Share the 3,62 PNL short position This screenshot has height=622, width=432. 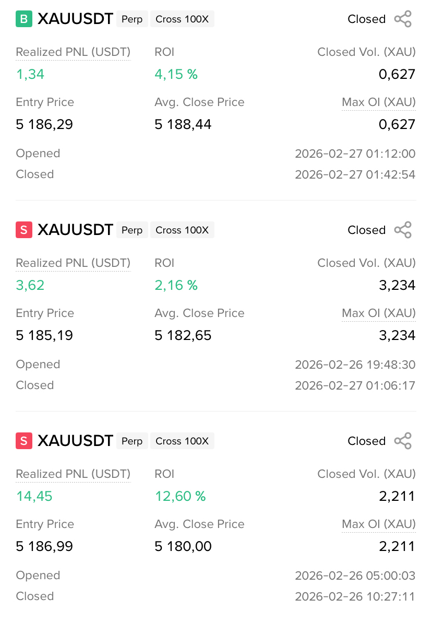point(403,230)
